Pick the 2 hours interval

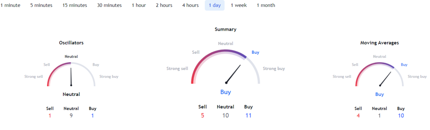164,5
